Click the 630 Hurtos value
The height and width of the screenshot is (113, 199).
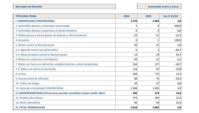click(x=135, y=74)
